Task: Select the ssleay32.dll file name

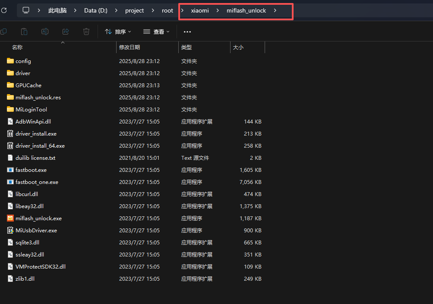Action: [x=30, y=255]
